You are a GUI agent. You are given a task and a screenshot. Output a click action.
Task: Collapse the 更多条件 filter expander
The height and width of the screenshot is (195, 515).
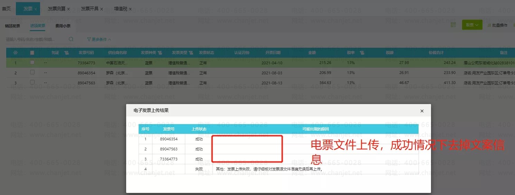pyautogui.click(x=99, y=39)
